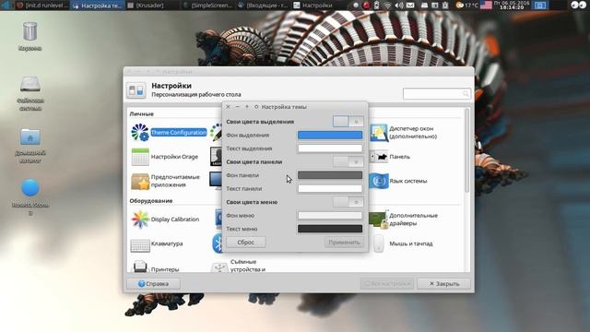Open the blue round remote desktop icon

(x=30, y=188)
